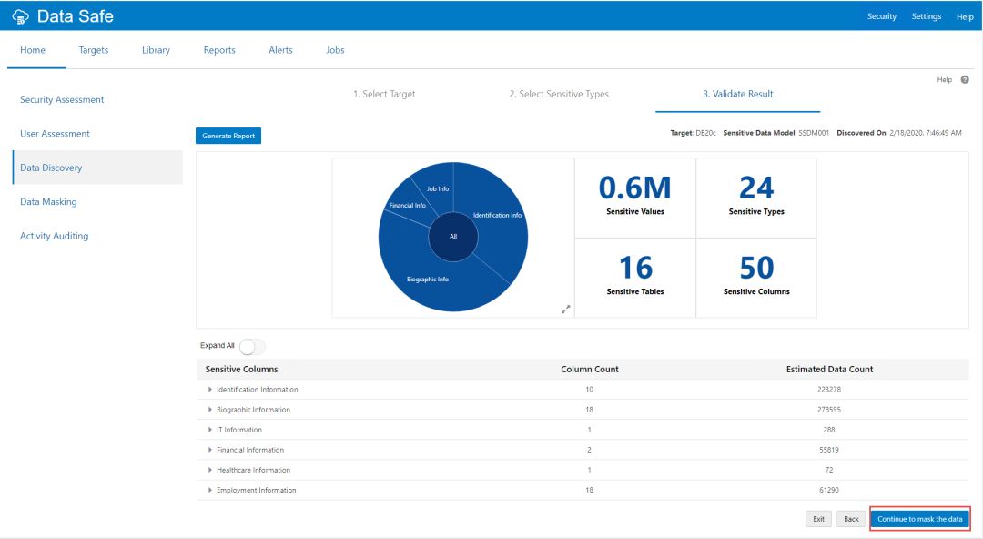Open the Targets tab
The height and width of the screenshot is (539, 983).
[94, 50]
